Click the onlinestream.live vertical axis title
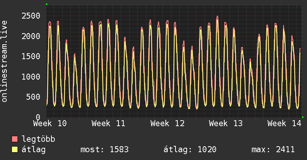 [4, 61]
